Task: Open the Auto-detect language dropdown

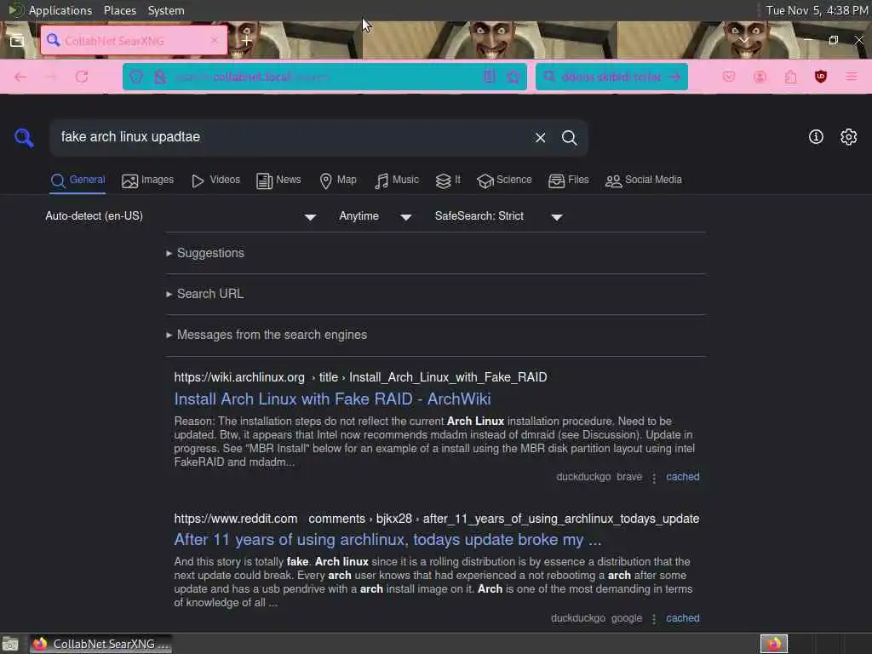Action: tap(181, 216)
